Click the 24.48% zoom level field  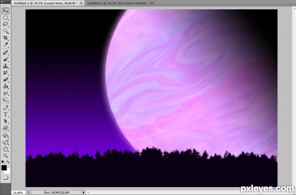(18, 193)
